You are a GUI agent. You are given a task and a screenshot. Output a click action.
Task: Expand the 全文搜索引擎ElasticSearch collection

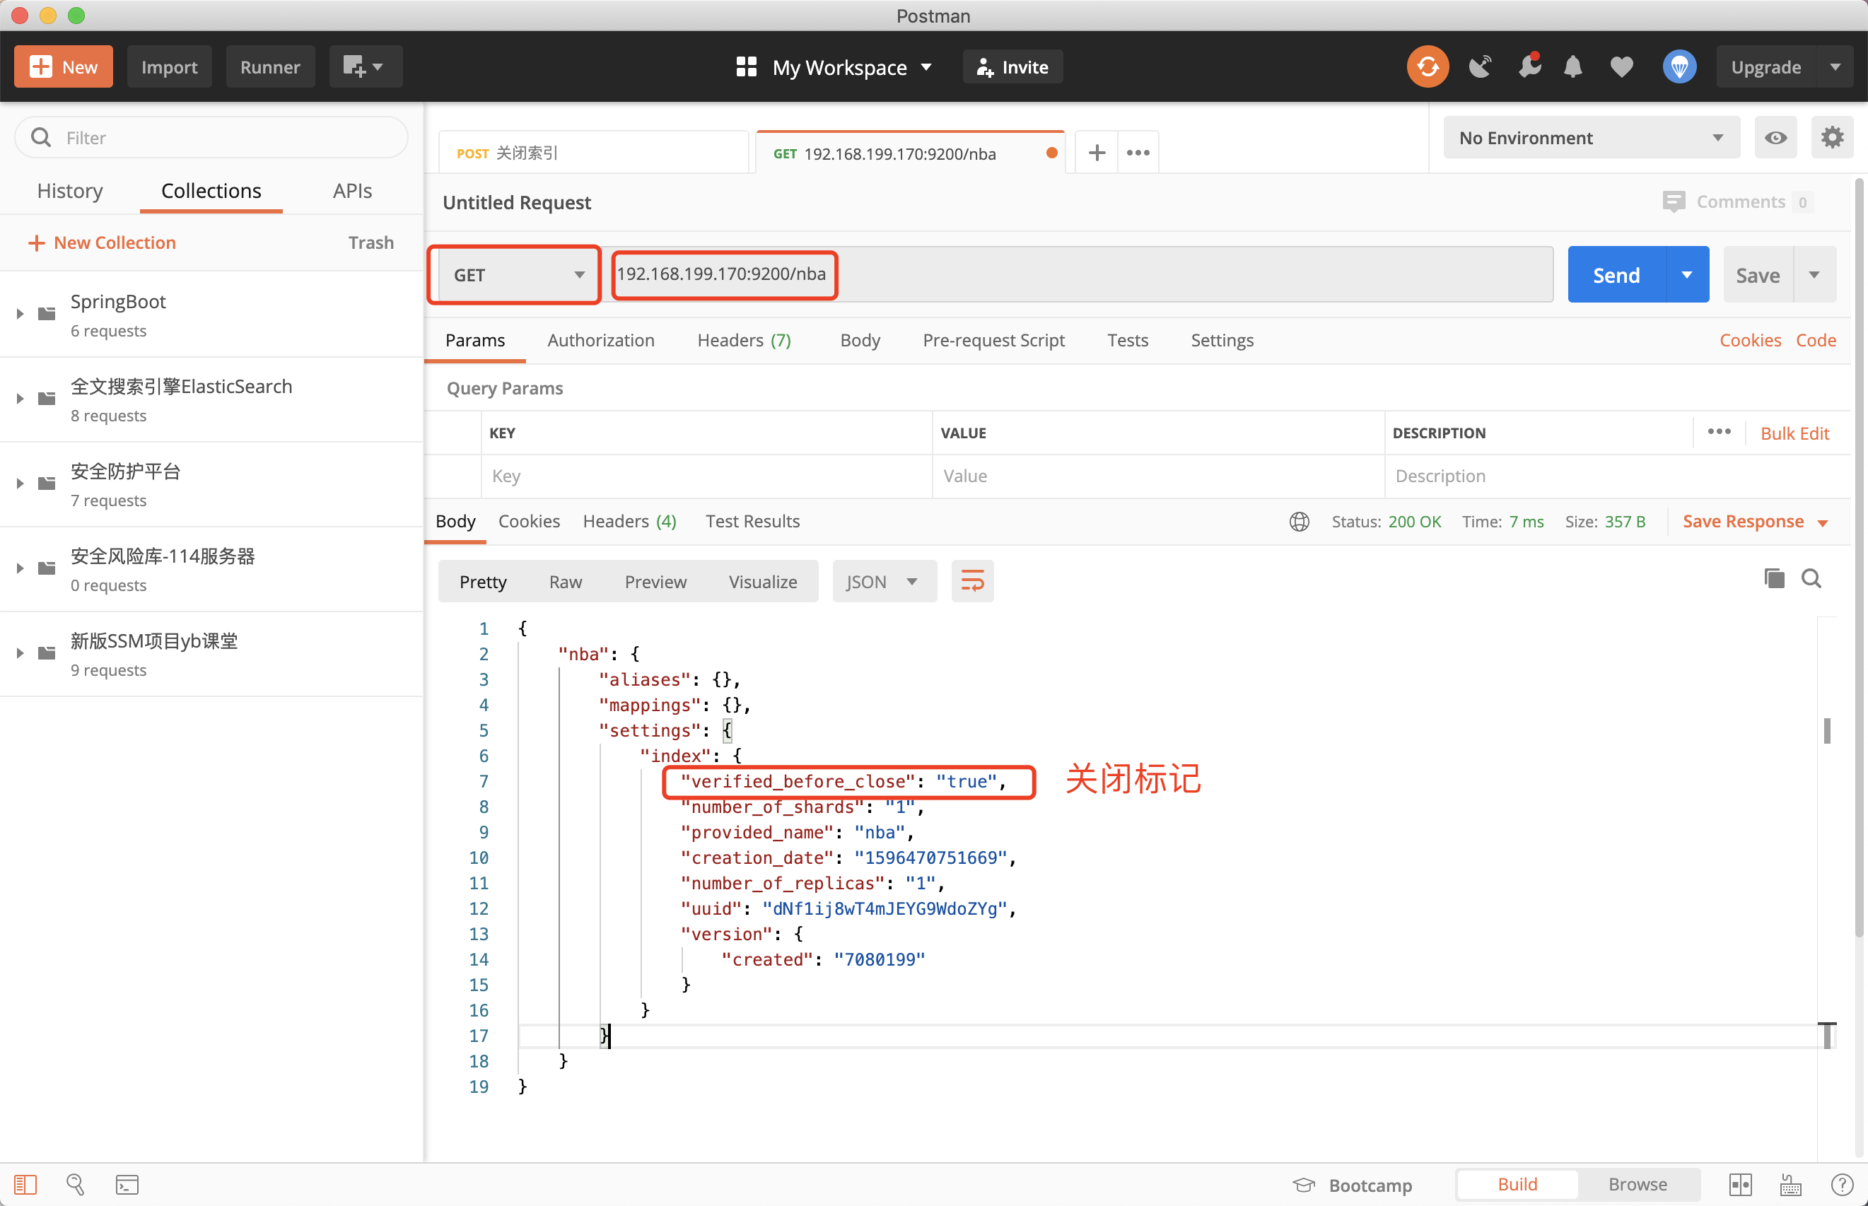click(x=21, y=399)
